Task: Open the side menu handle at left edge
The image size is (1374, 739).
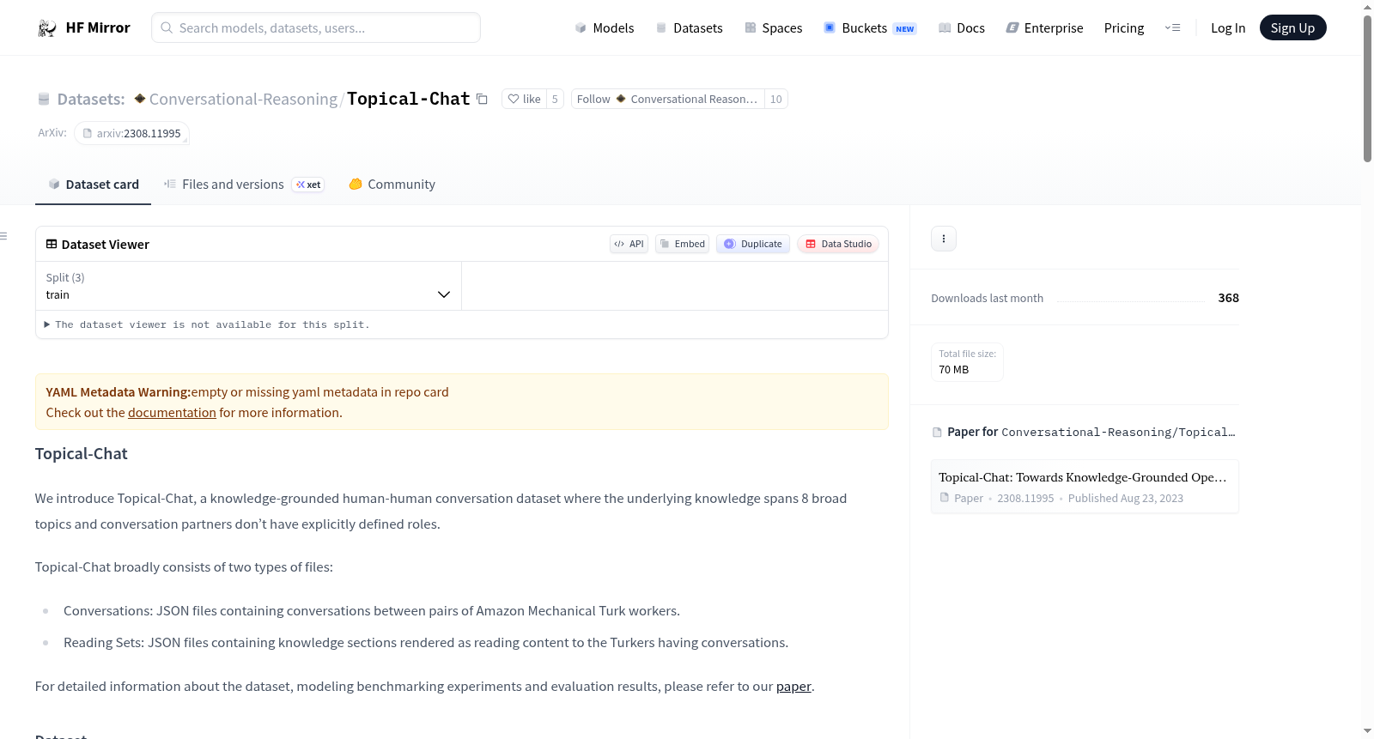Action: pos(3,236)
